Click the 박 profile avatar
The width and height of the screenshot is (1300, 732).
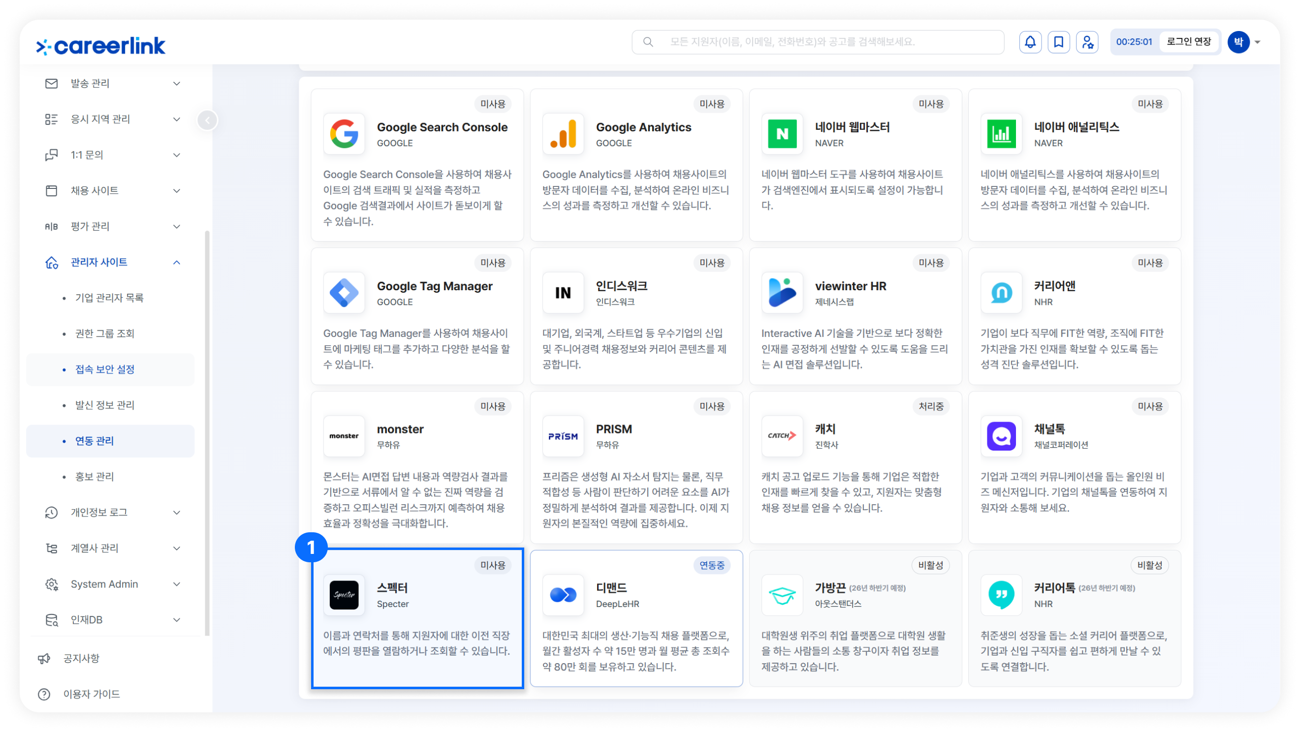[x=1238, y=42]
